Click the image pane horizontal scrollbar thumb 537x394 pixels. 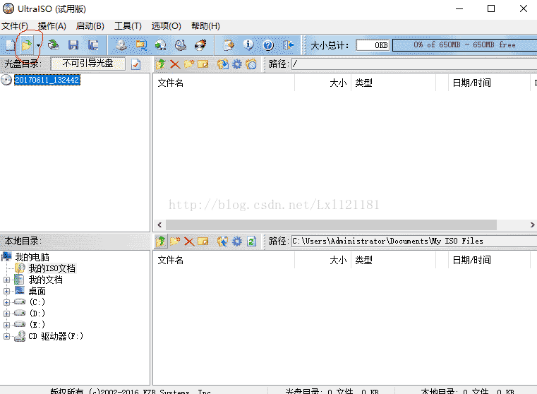click(x=331, y=225)
